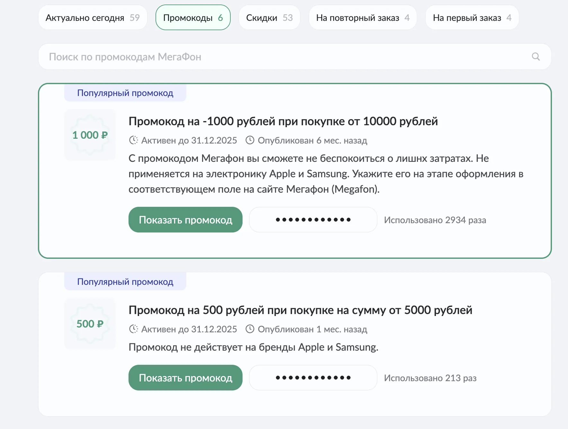Click the search magnifier icon
The image size is (568, 429).
tap(536, 57)
